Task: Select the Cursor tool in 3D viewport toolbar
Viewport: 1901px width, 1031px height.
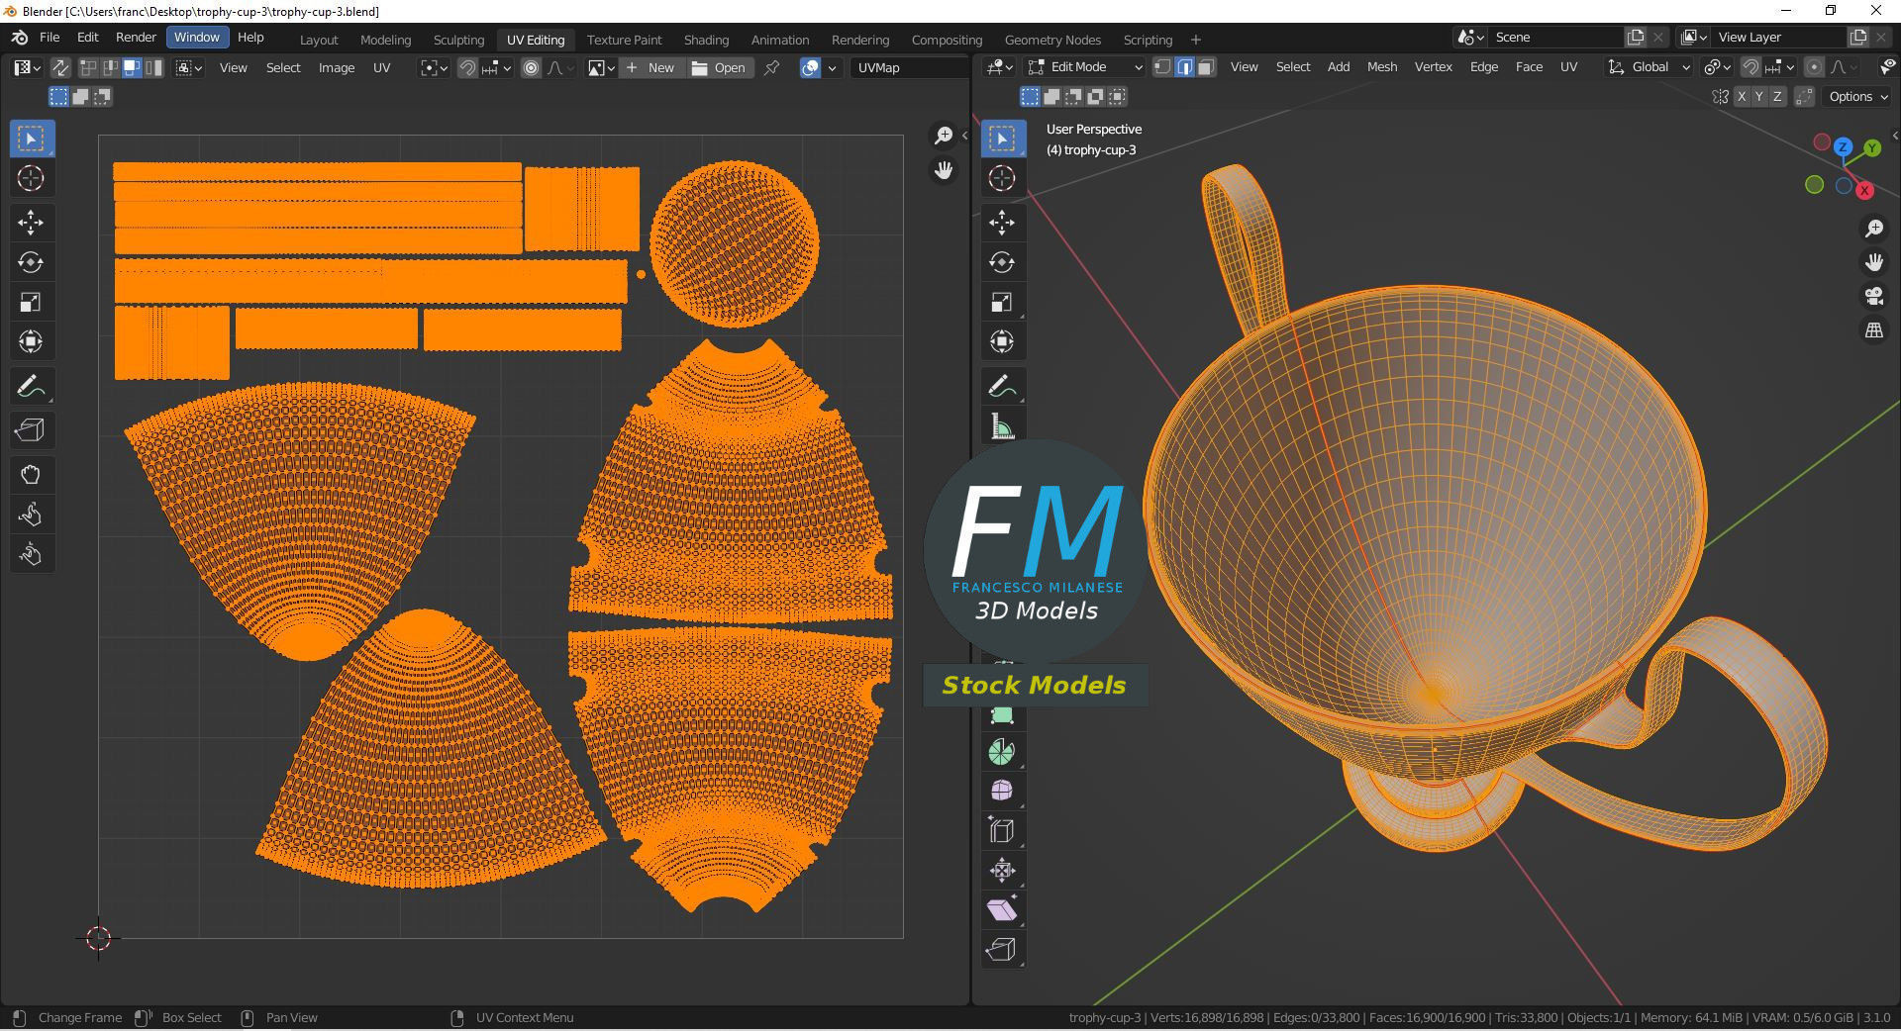Action: pyautogui.click(x=1002, y=178)
